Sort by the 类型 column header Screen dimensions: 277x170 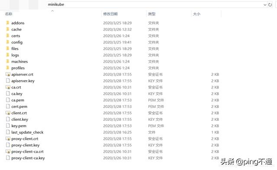click(x=152, y=14)
